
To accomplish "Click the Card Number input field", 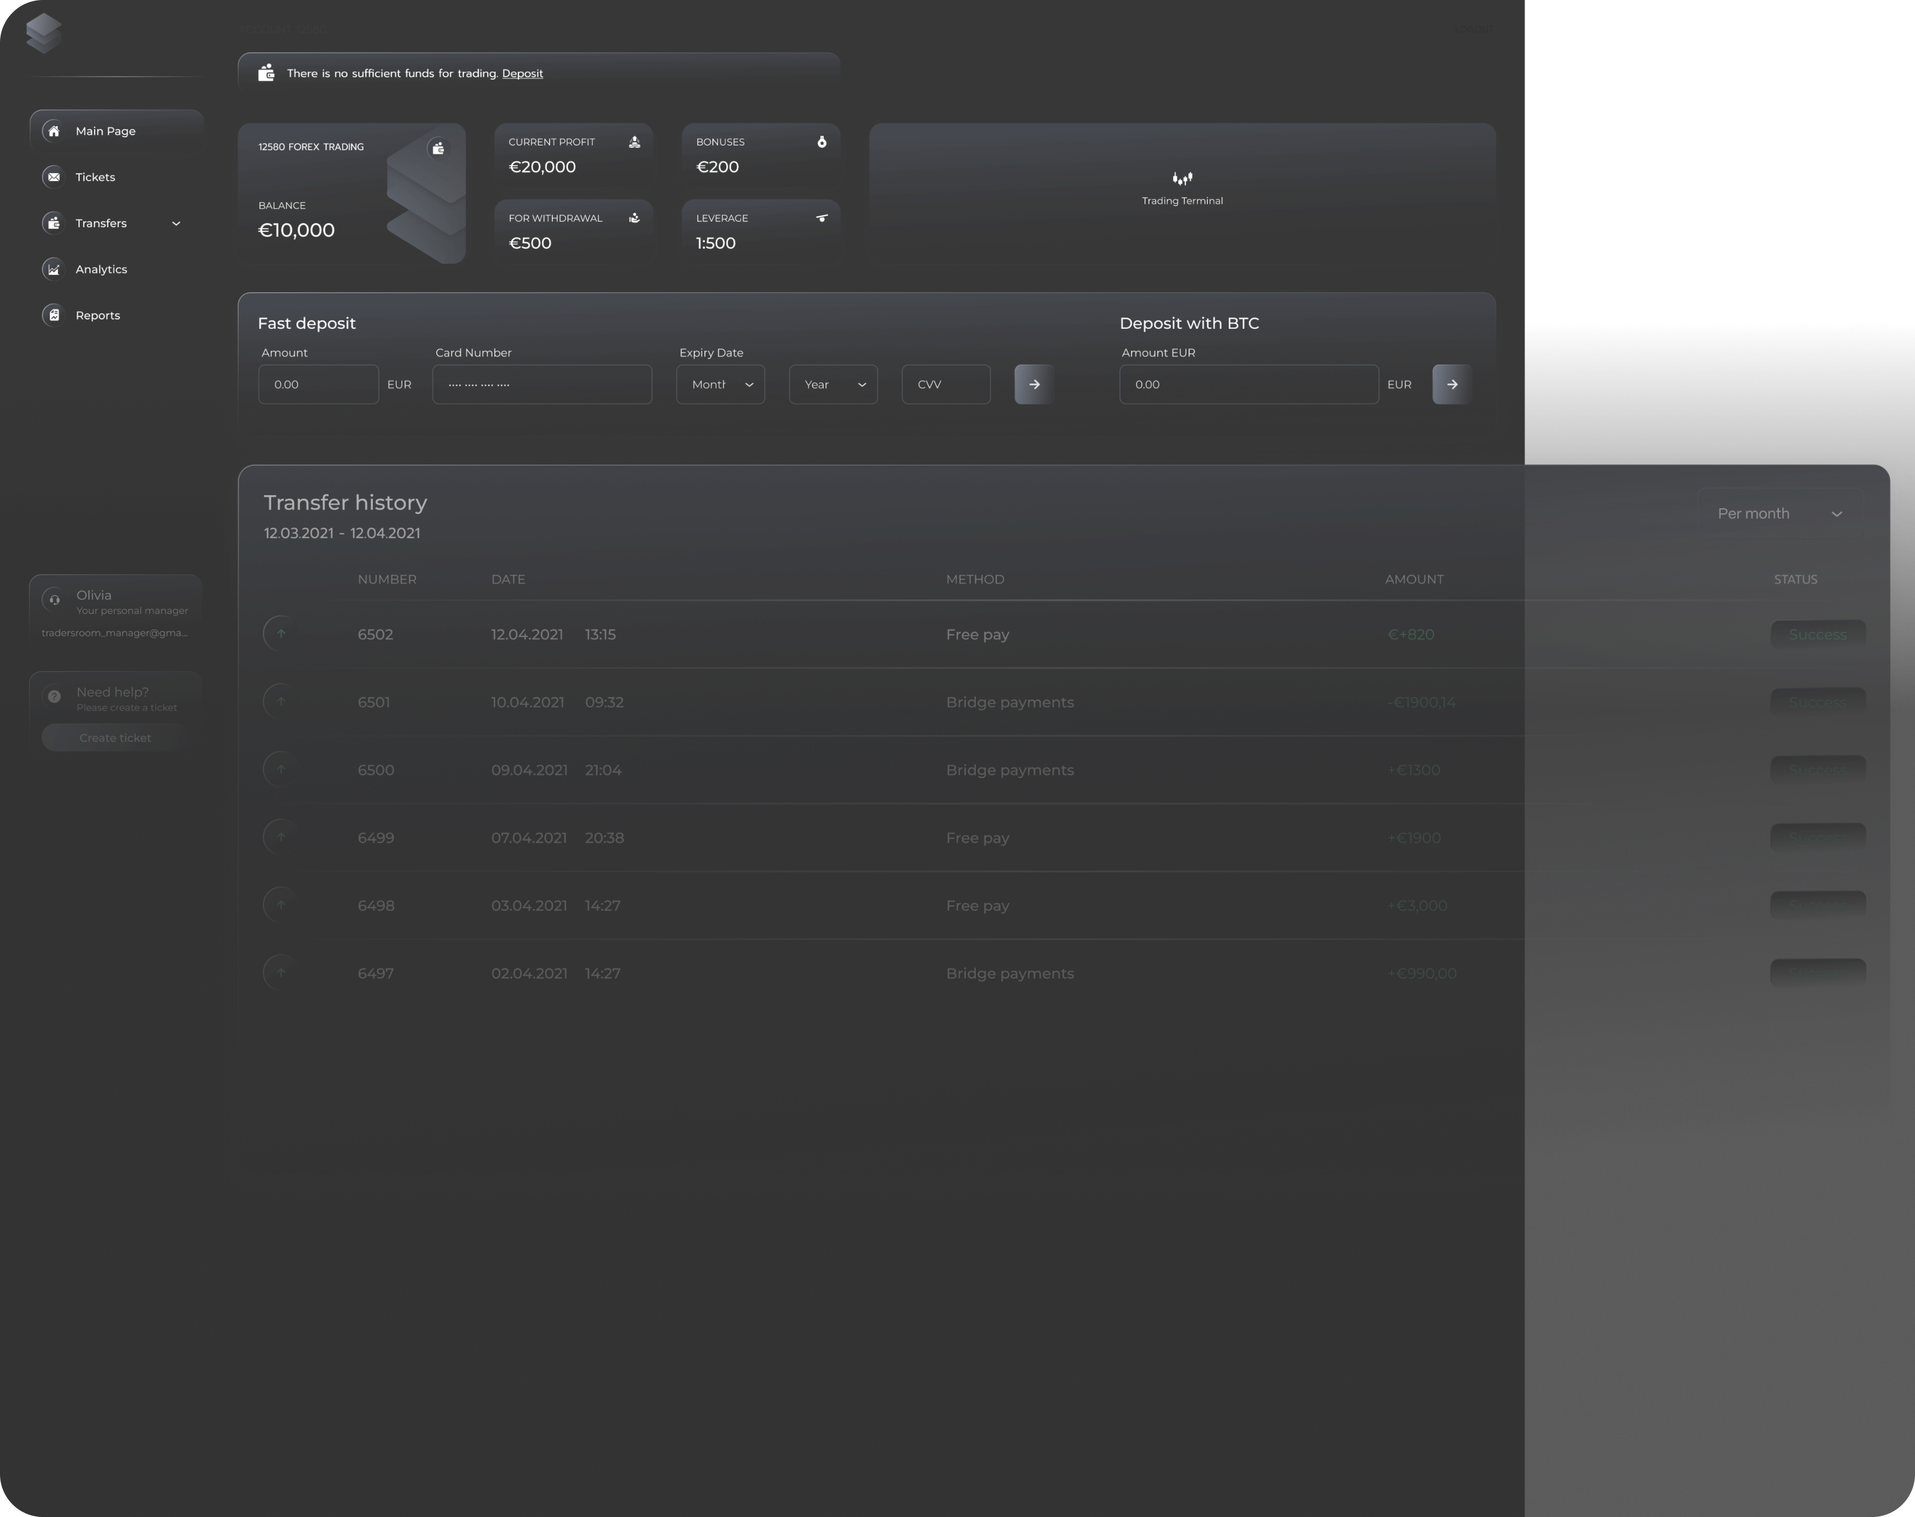I will click(x=542, y=385).
